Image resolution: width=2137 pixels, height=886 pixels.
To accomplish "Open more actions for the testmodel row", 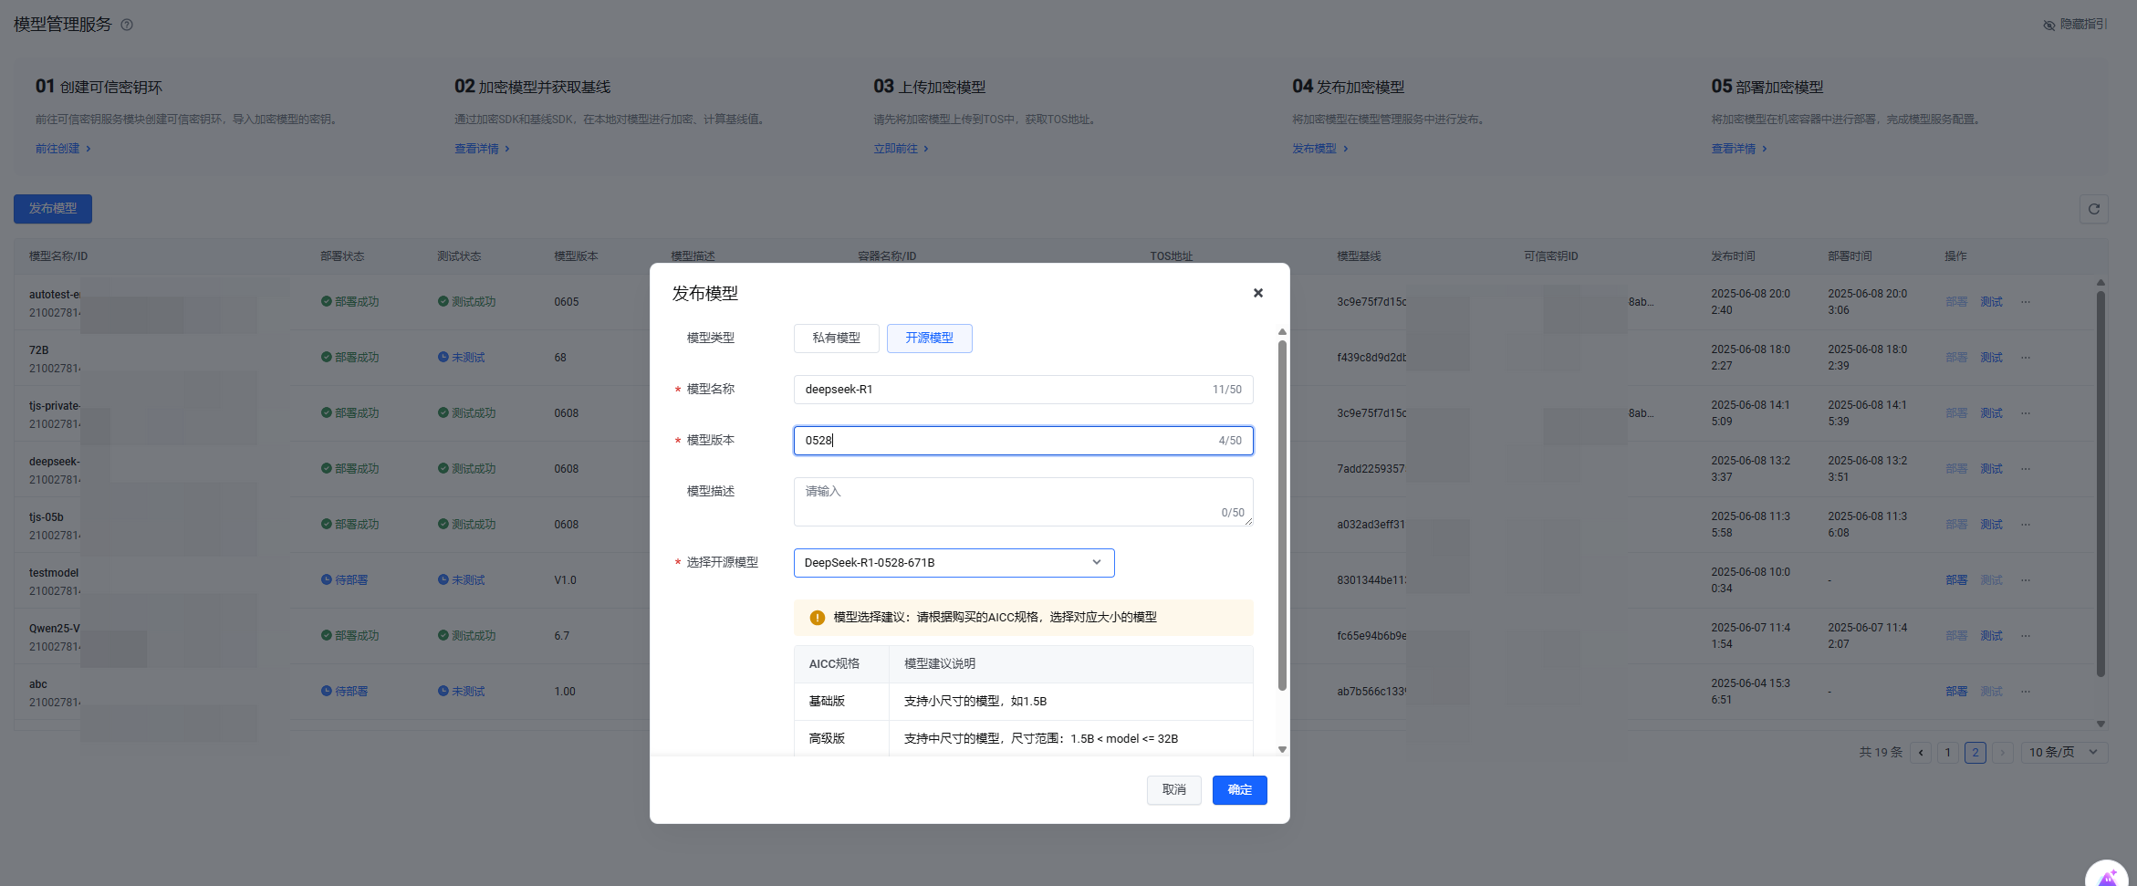I will click(x=2026, y=580).
